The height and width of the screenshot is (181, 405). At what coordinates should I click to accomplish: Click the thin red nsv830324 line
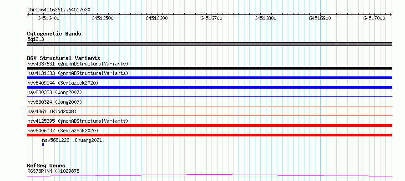point(209,106)
